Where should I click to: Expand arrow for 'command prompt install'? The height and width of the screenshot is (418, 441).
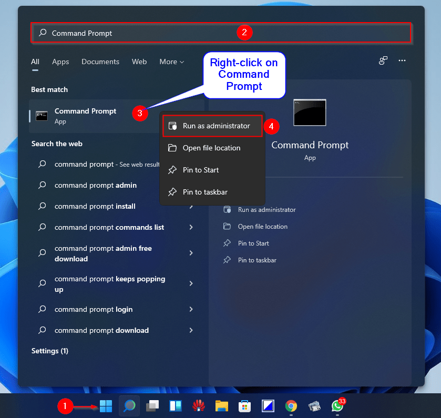pyautogui.click(x=191, y=207)
